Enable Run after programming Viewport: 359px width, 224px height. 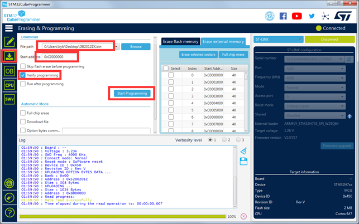click(x=23, y=84)
